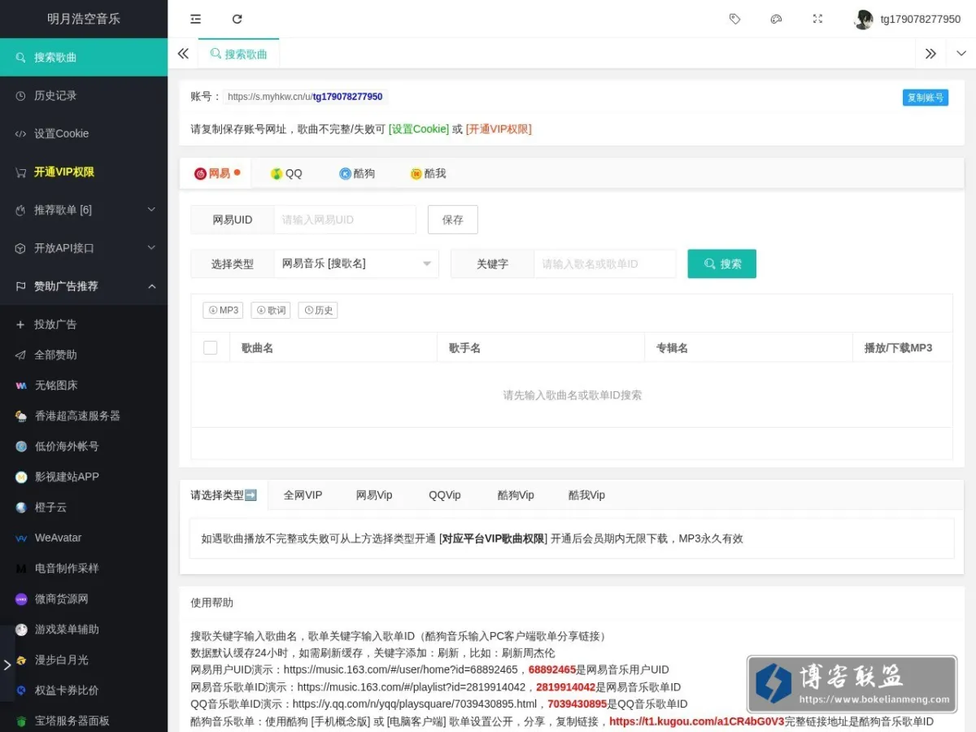Click the 歌词 download button
This screenshot has width=976, height=732.
click(x=271, y=310)
